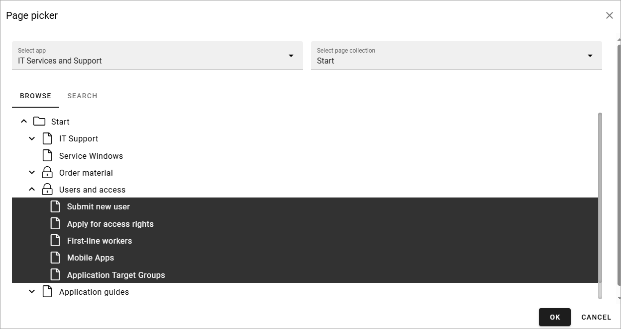
Task: Select the Submit new user text
Action: tap(99, 206)
